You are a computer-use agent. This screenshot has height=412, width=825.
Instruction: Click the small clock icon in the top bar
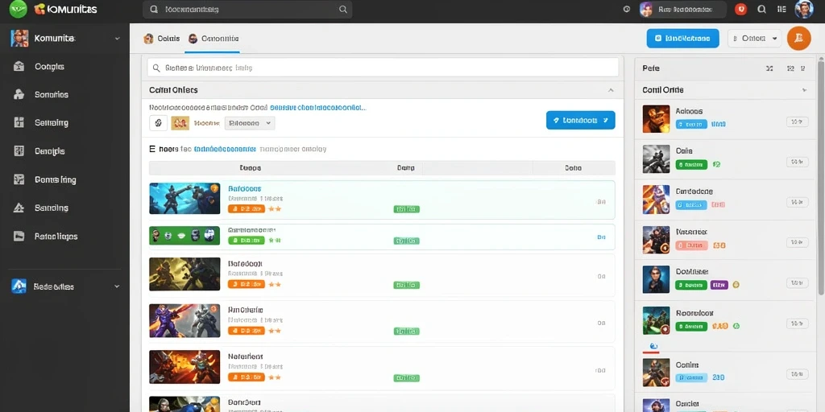tap(627, 9)
